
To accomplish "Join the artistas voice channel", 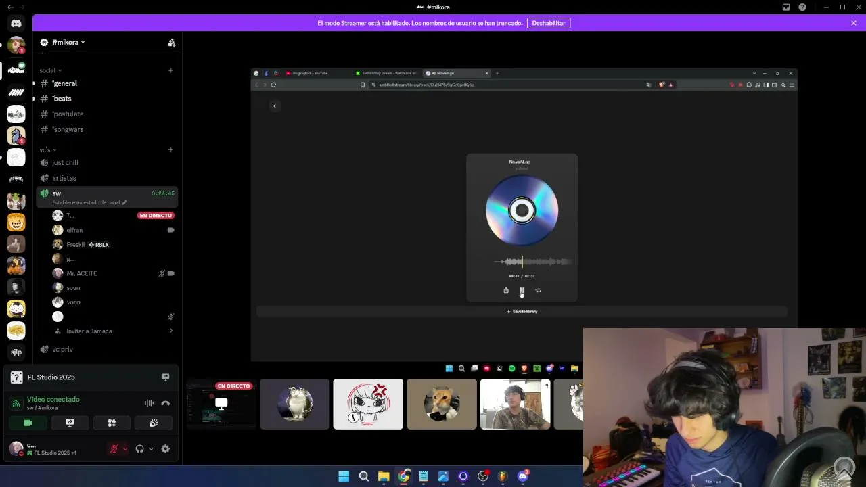I will point(107,178).
